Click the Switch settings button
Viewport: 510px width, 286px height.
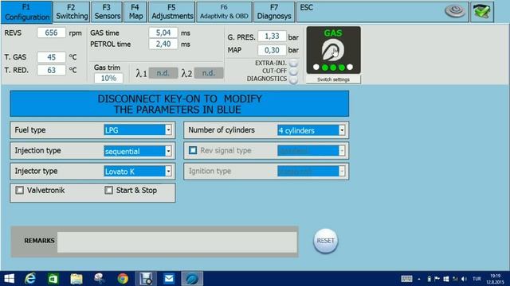333,79
